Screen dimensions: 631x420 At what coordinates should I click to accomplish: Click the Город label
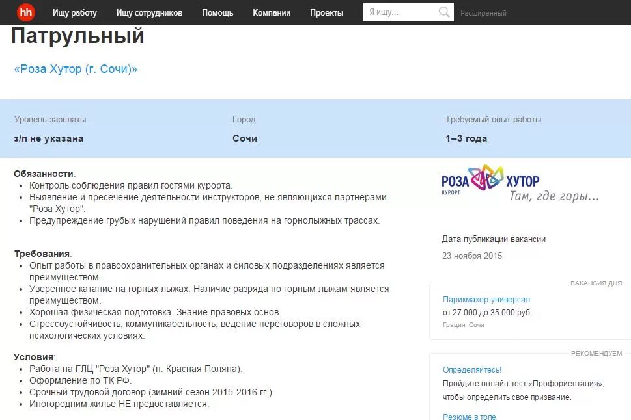point(244,120)
